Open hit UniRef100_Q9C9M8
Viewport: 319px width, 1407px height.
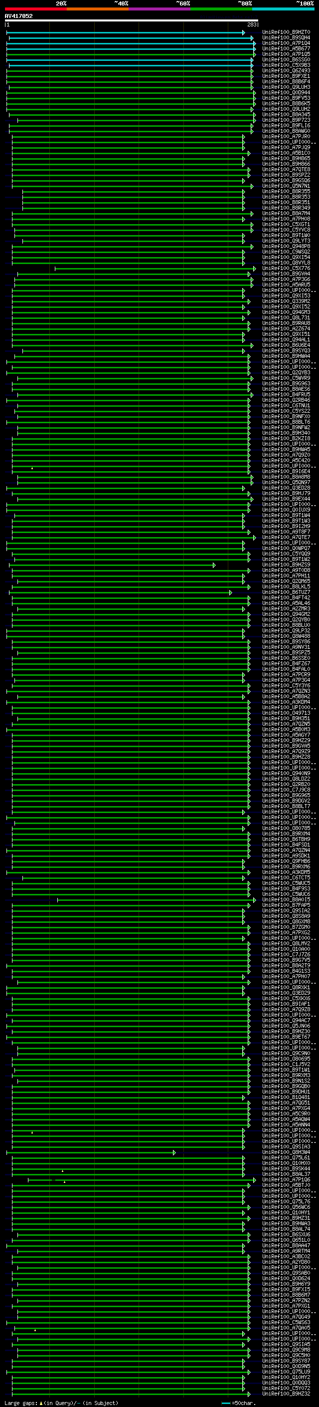point(286,1350)
